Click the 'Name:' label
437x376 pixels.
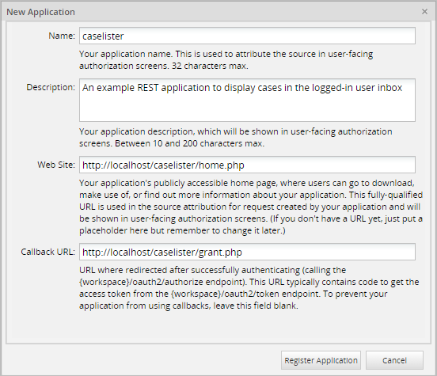62,36
